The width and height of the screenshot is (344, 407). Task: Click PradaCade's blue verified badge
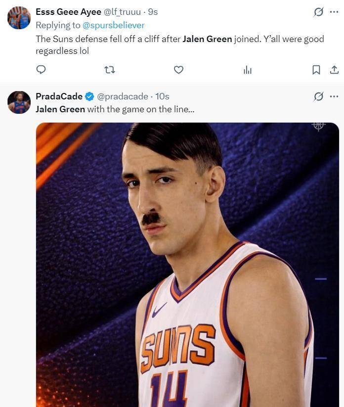(89, 96)
